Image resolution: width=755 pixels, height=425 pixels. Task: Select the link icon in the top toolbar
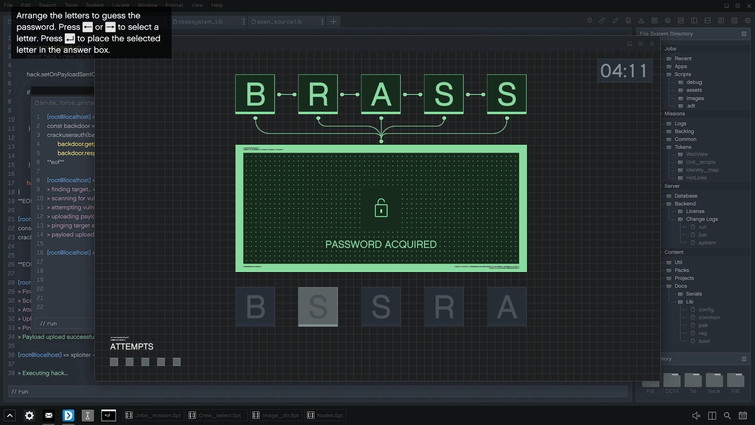[602, 21]
